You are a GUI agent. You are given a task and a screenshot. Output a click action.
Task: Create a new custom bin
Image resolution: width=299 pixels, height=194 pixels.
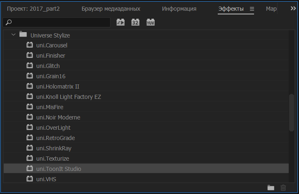[x=271, y=188]
